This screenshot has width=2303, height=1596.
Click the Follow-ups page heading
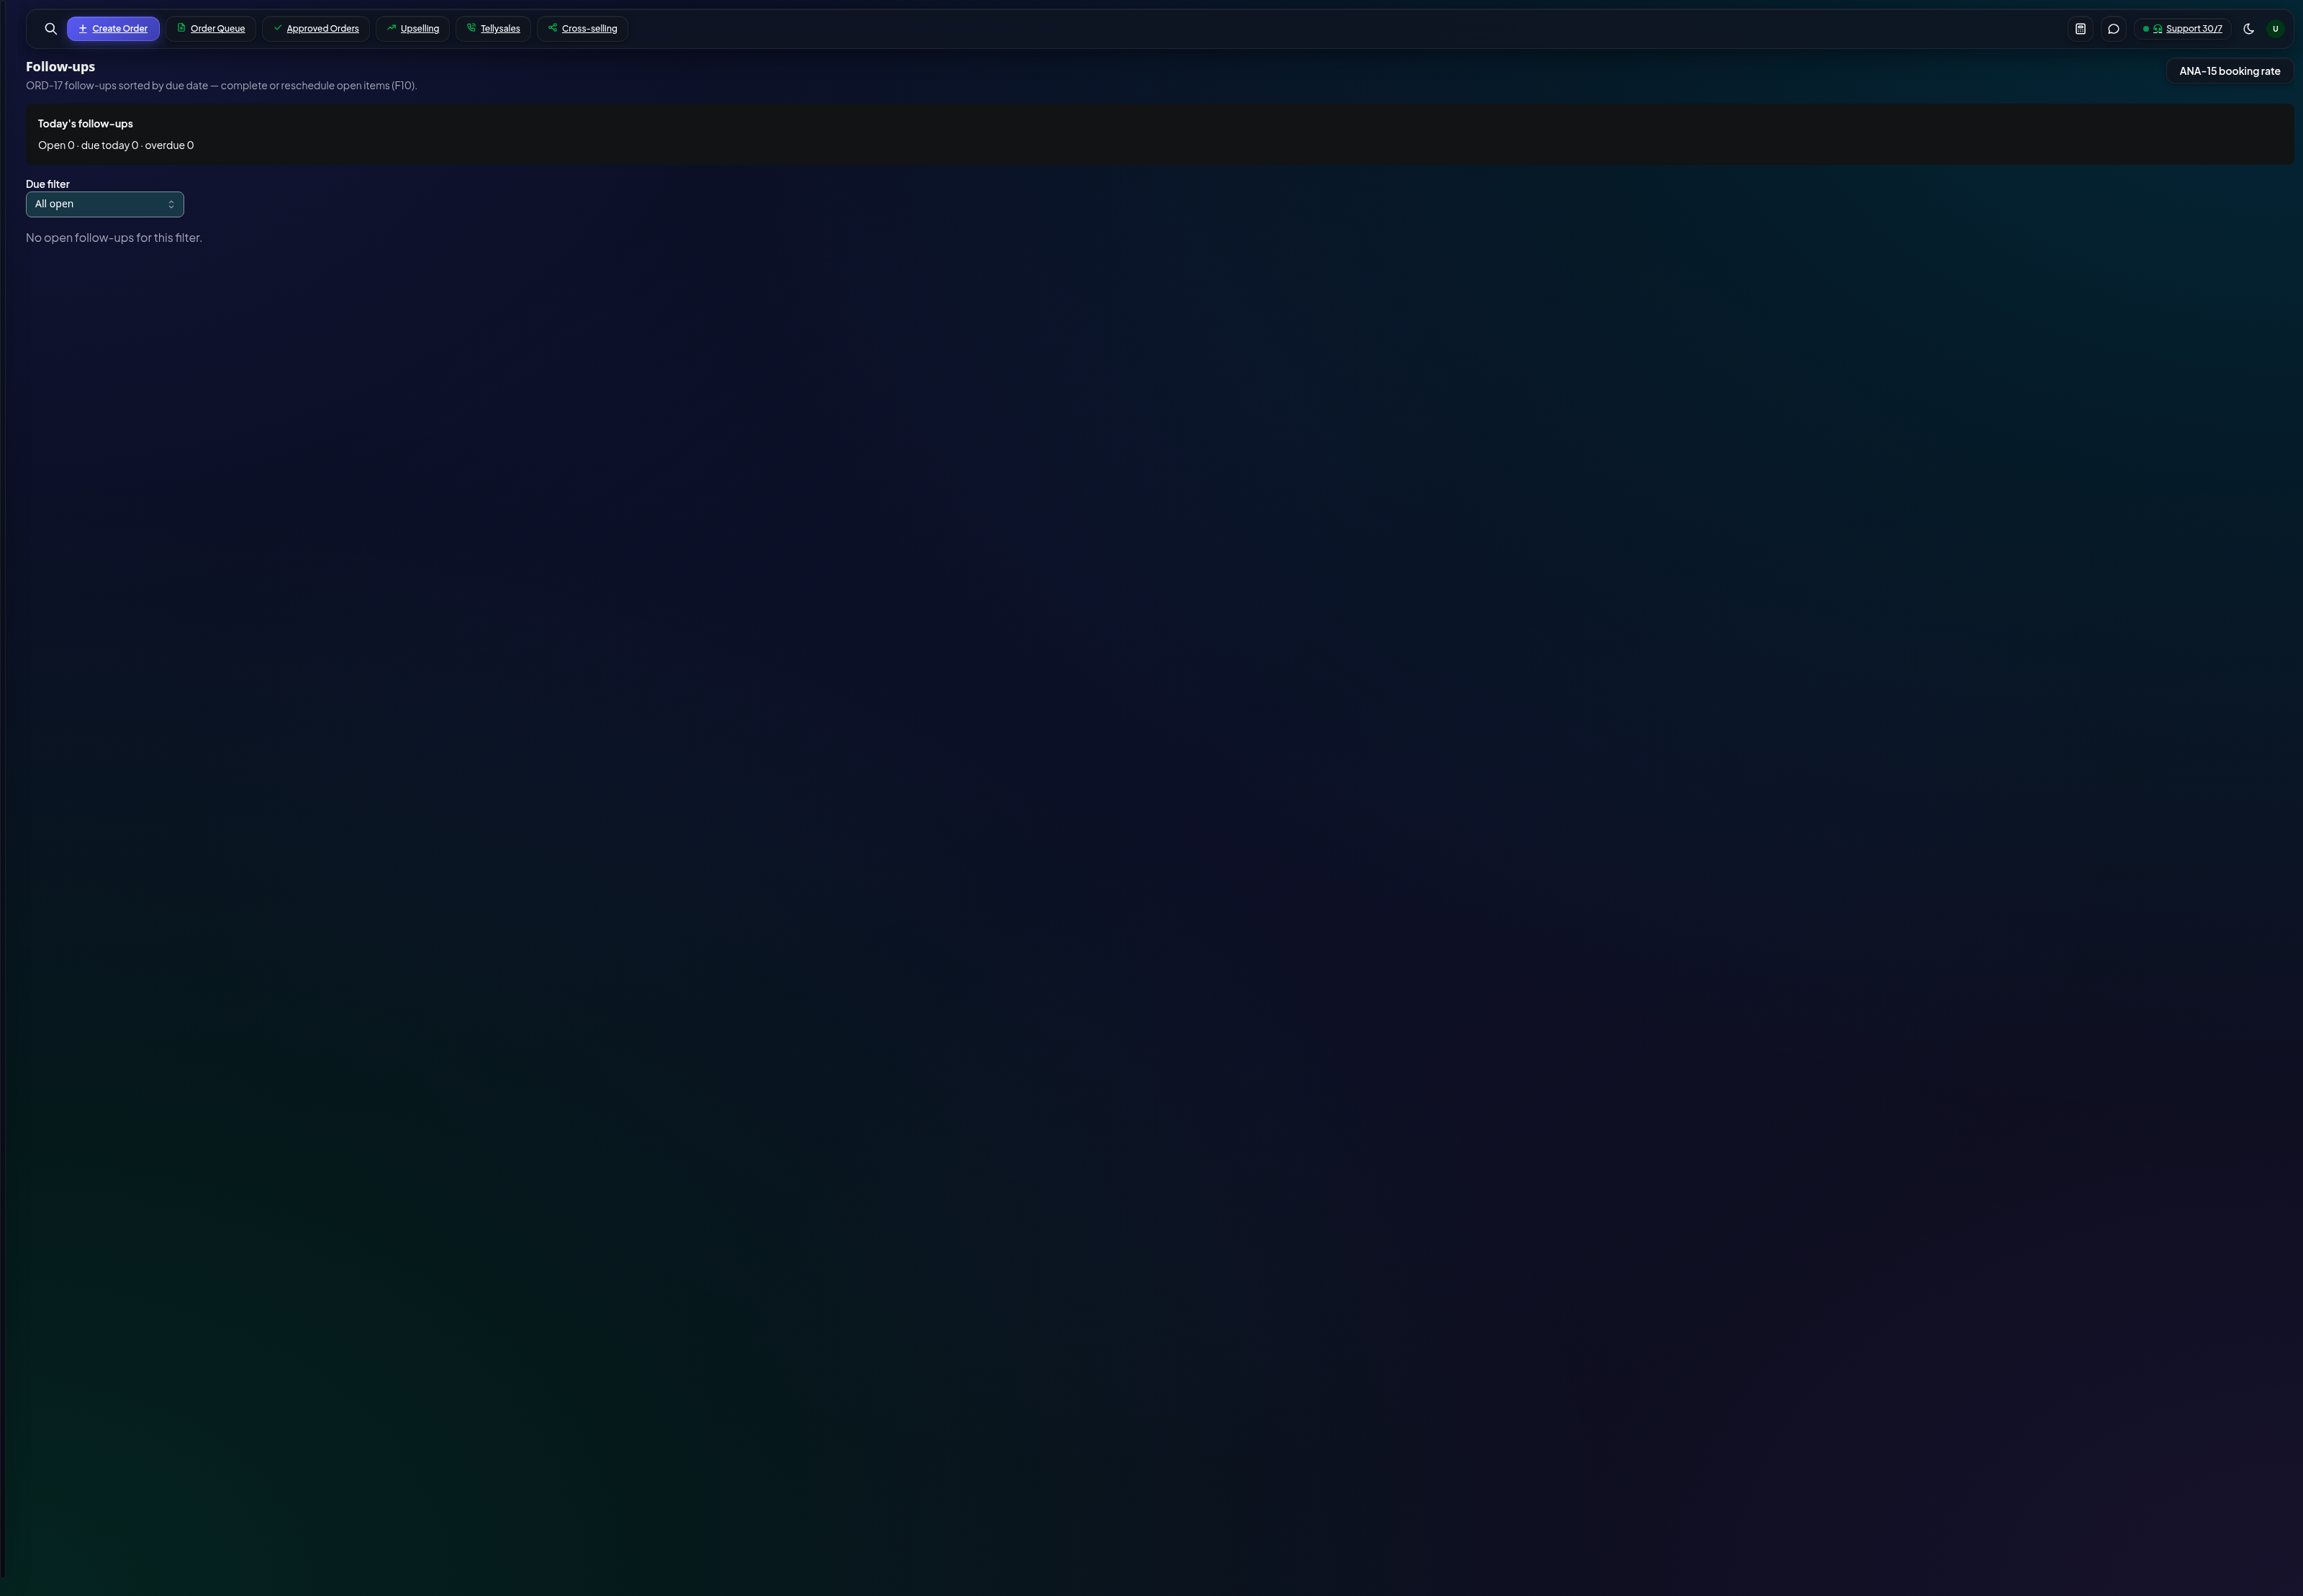coord(61,67)
